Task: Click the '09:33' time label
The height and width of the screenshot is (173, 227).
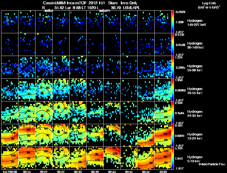Action: (78, 172)
